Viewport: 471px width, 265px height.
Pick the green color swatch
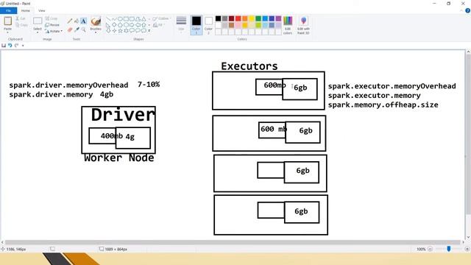(258, 18)
